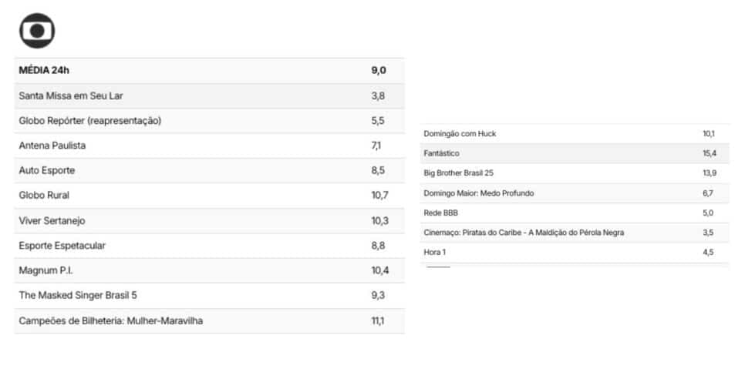Select the Viver Sertanejo entry
The height and width of the screenshot is (372, 745).
click(x=210, y=220)
